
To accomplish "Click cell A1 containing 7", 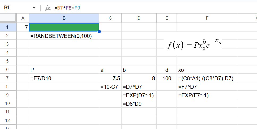I will coord(23,27).
